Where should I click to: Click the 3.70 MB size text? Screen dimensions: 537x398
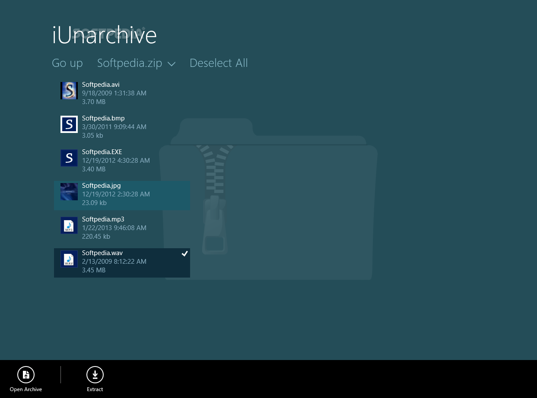94,102
